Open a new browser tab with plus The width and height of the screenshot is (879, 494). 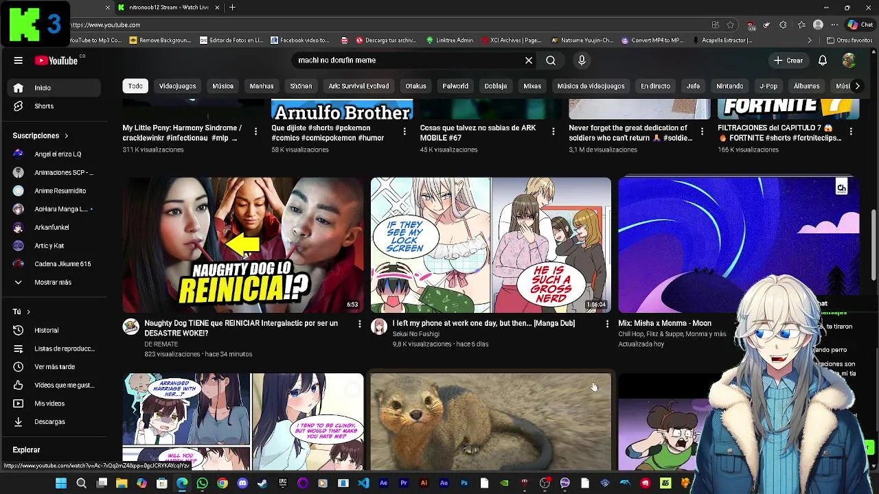[x=232, y=8]
